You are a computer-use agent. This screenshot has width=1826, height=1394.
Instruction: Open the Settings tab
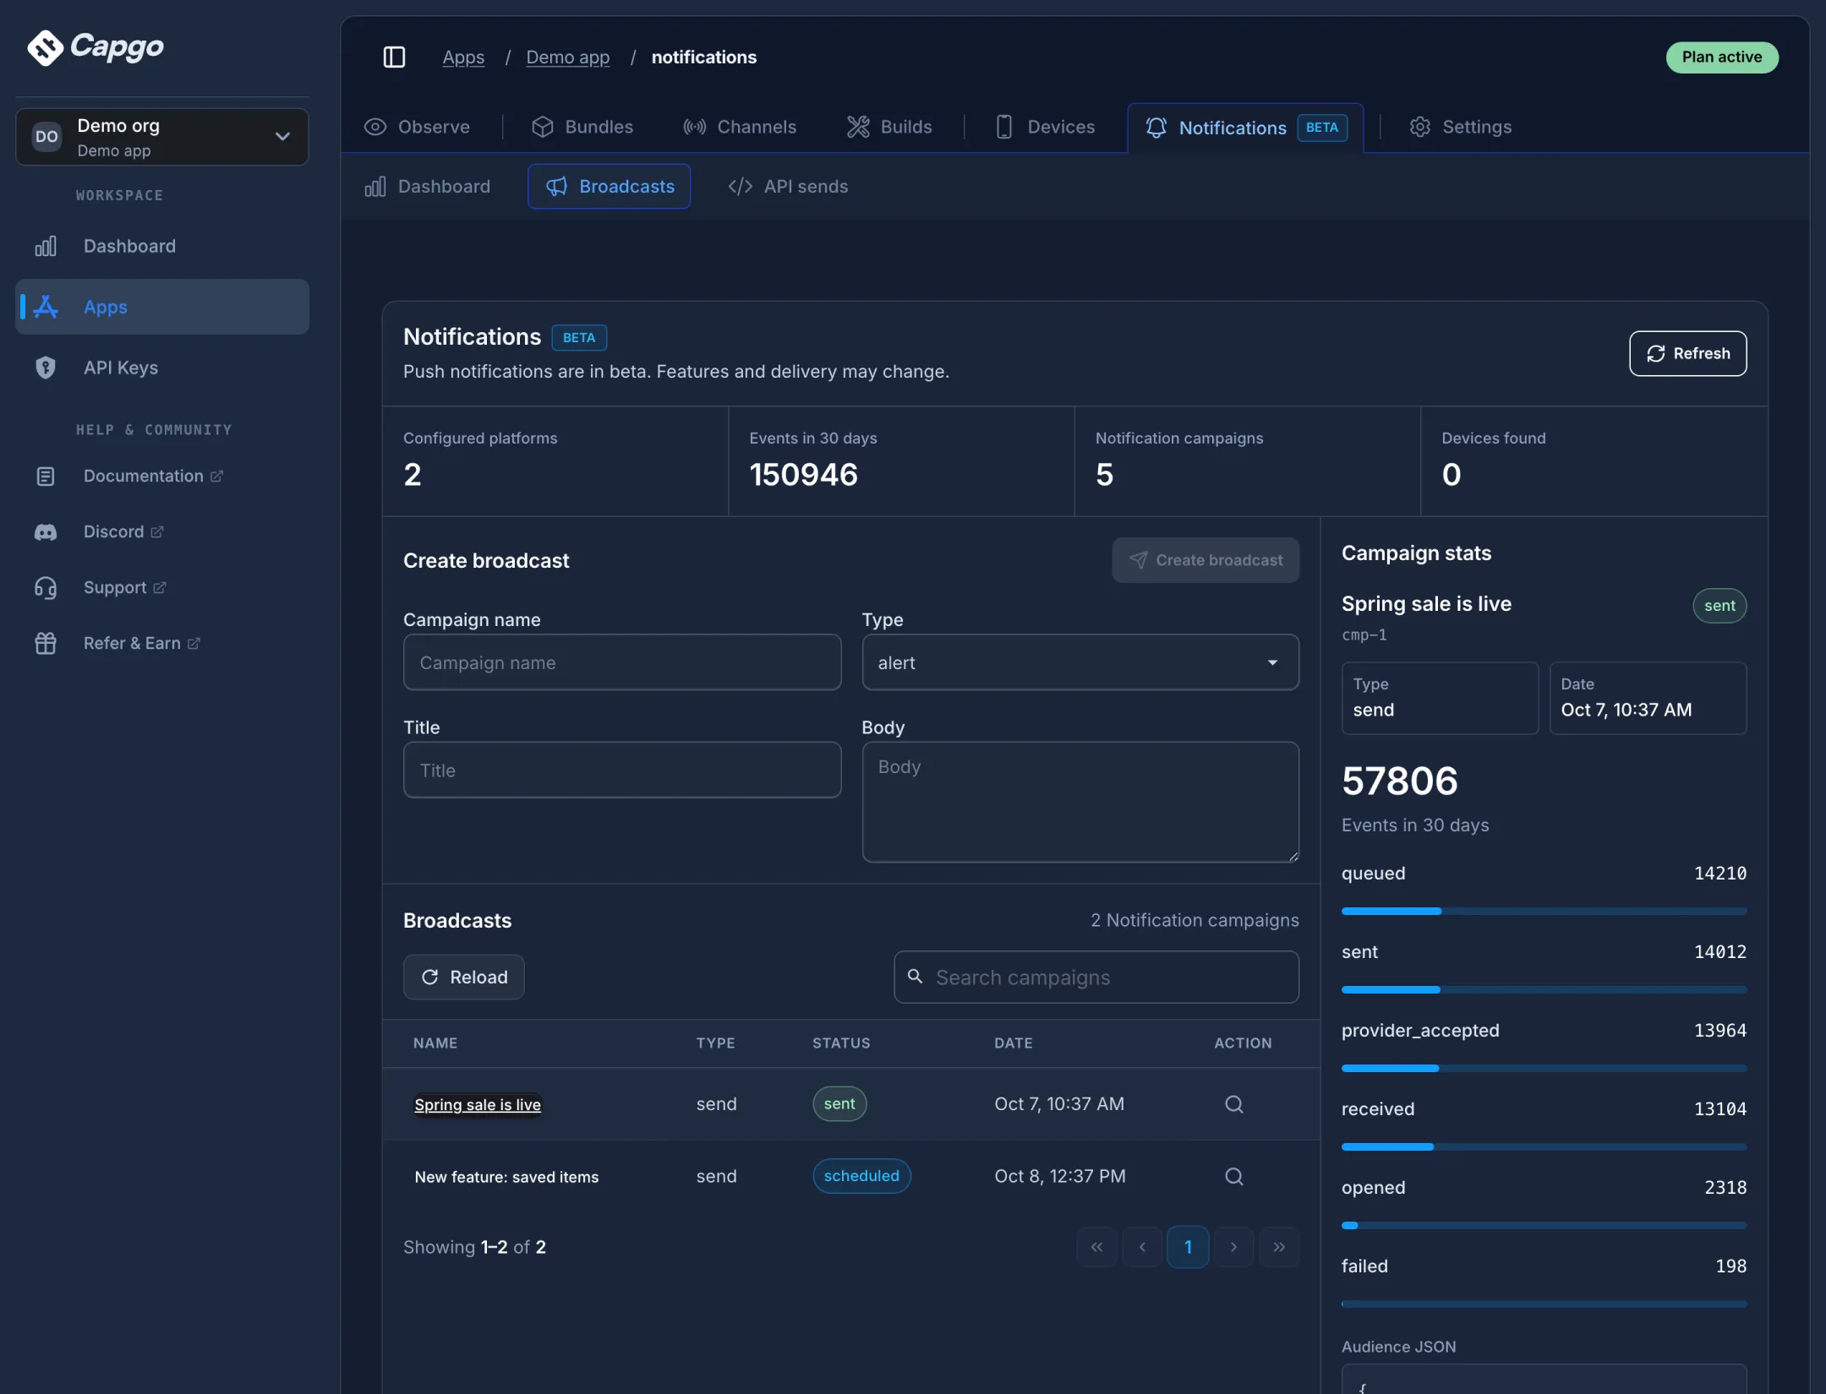tap(1460, 127)
